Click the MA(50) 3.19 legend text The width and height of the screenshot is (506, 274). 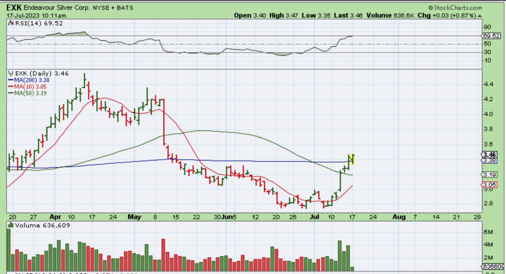(30, 93)
